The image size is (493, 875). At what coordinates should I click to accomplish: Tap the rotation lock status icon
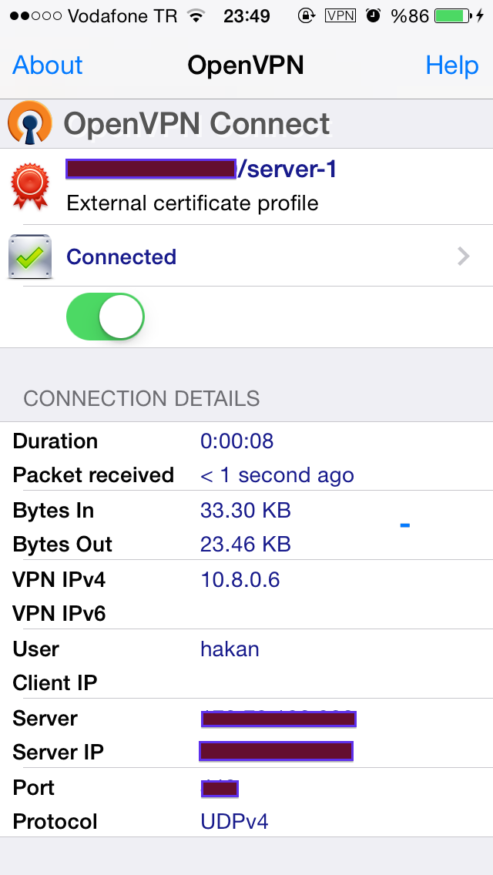(x=306, y=15)
